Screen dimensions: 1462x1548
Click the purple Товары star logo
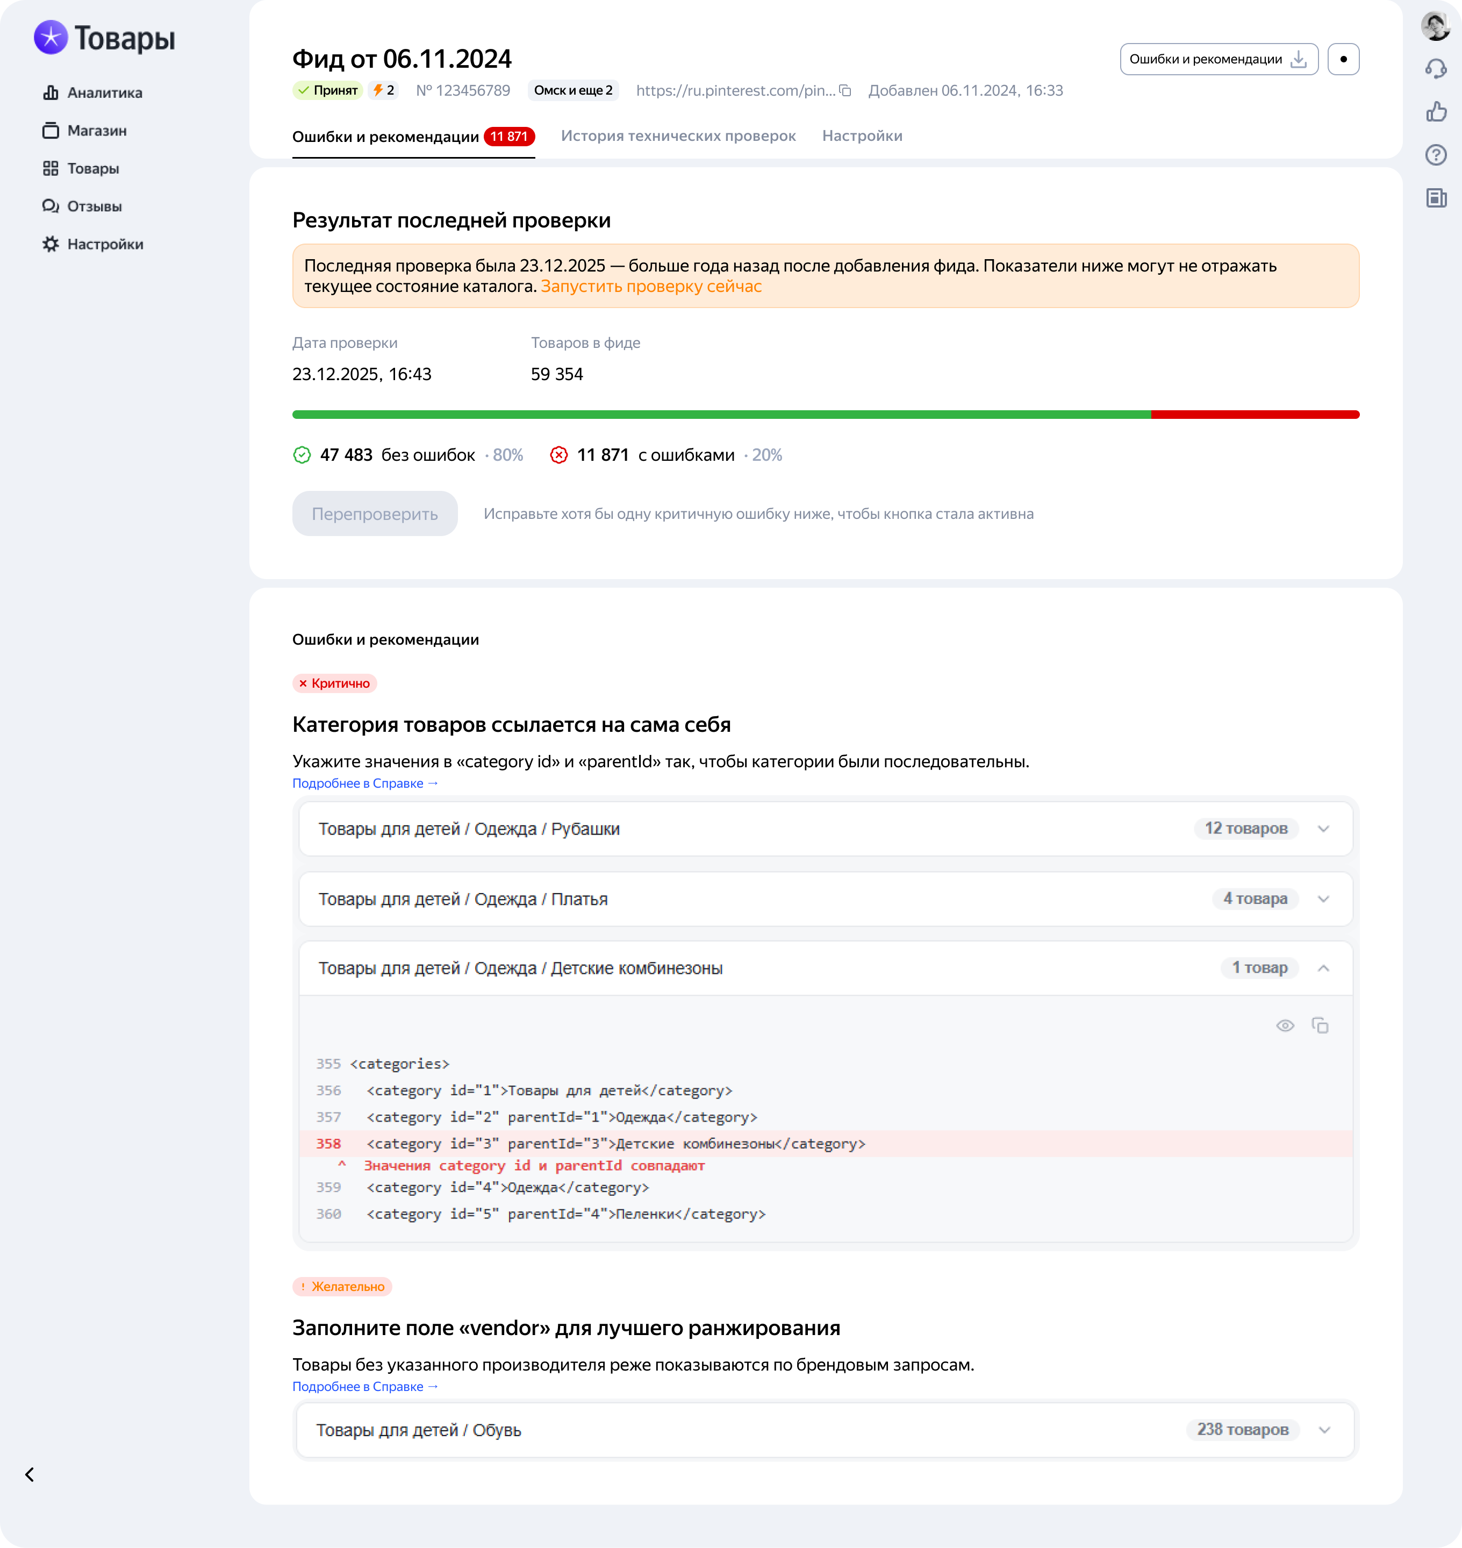pyautogui.click(x=51, y=38)
